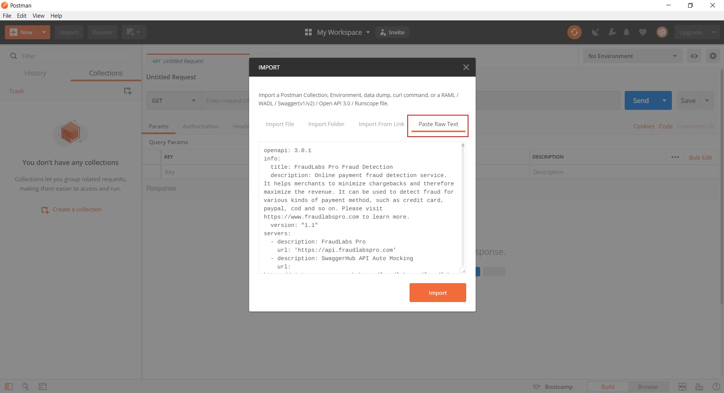The image size is (724, 393).
Task: Open the keyboard shortcuts icon
Action: click(699, 387)
